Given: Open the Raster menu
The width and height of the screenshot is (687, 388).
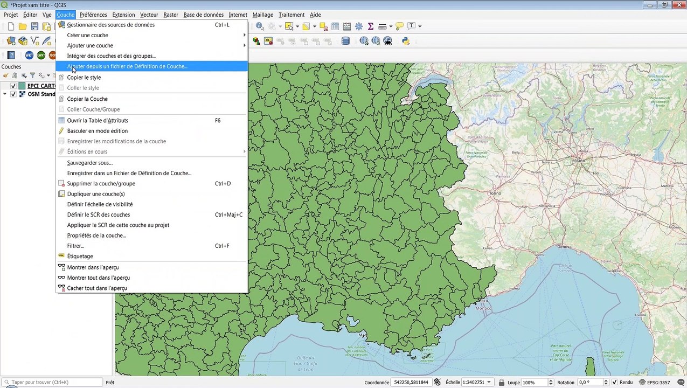Looking at the screenshot, I should [x=171, y=15].
